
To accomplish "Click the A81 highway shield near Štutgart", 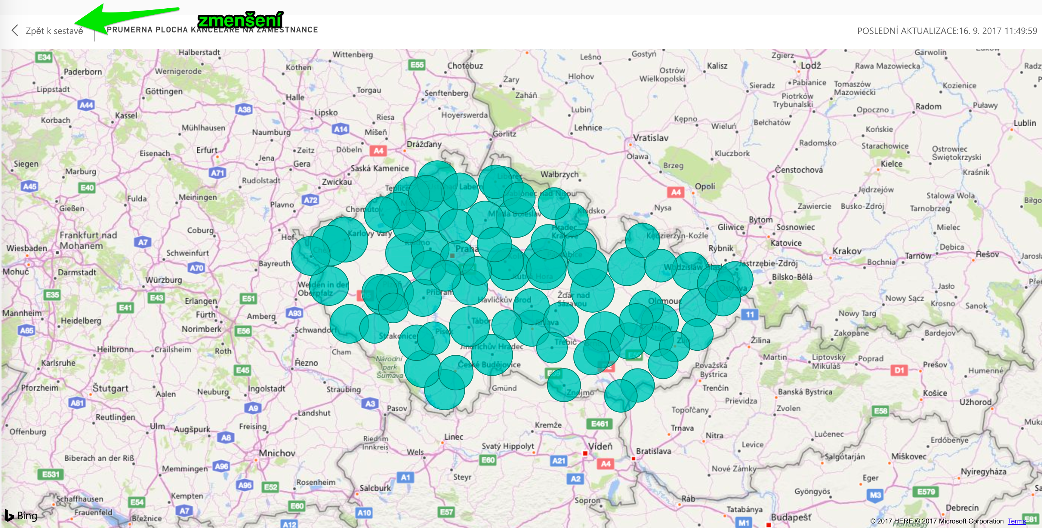I will click(x=77, y=403).
